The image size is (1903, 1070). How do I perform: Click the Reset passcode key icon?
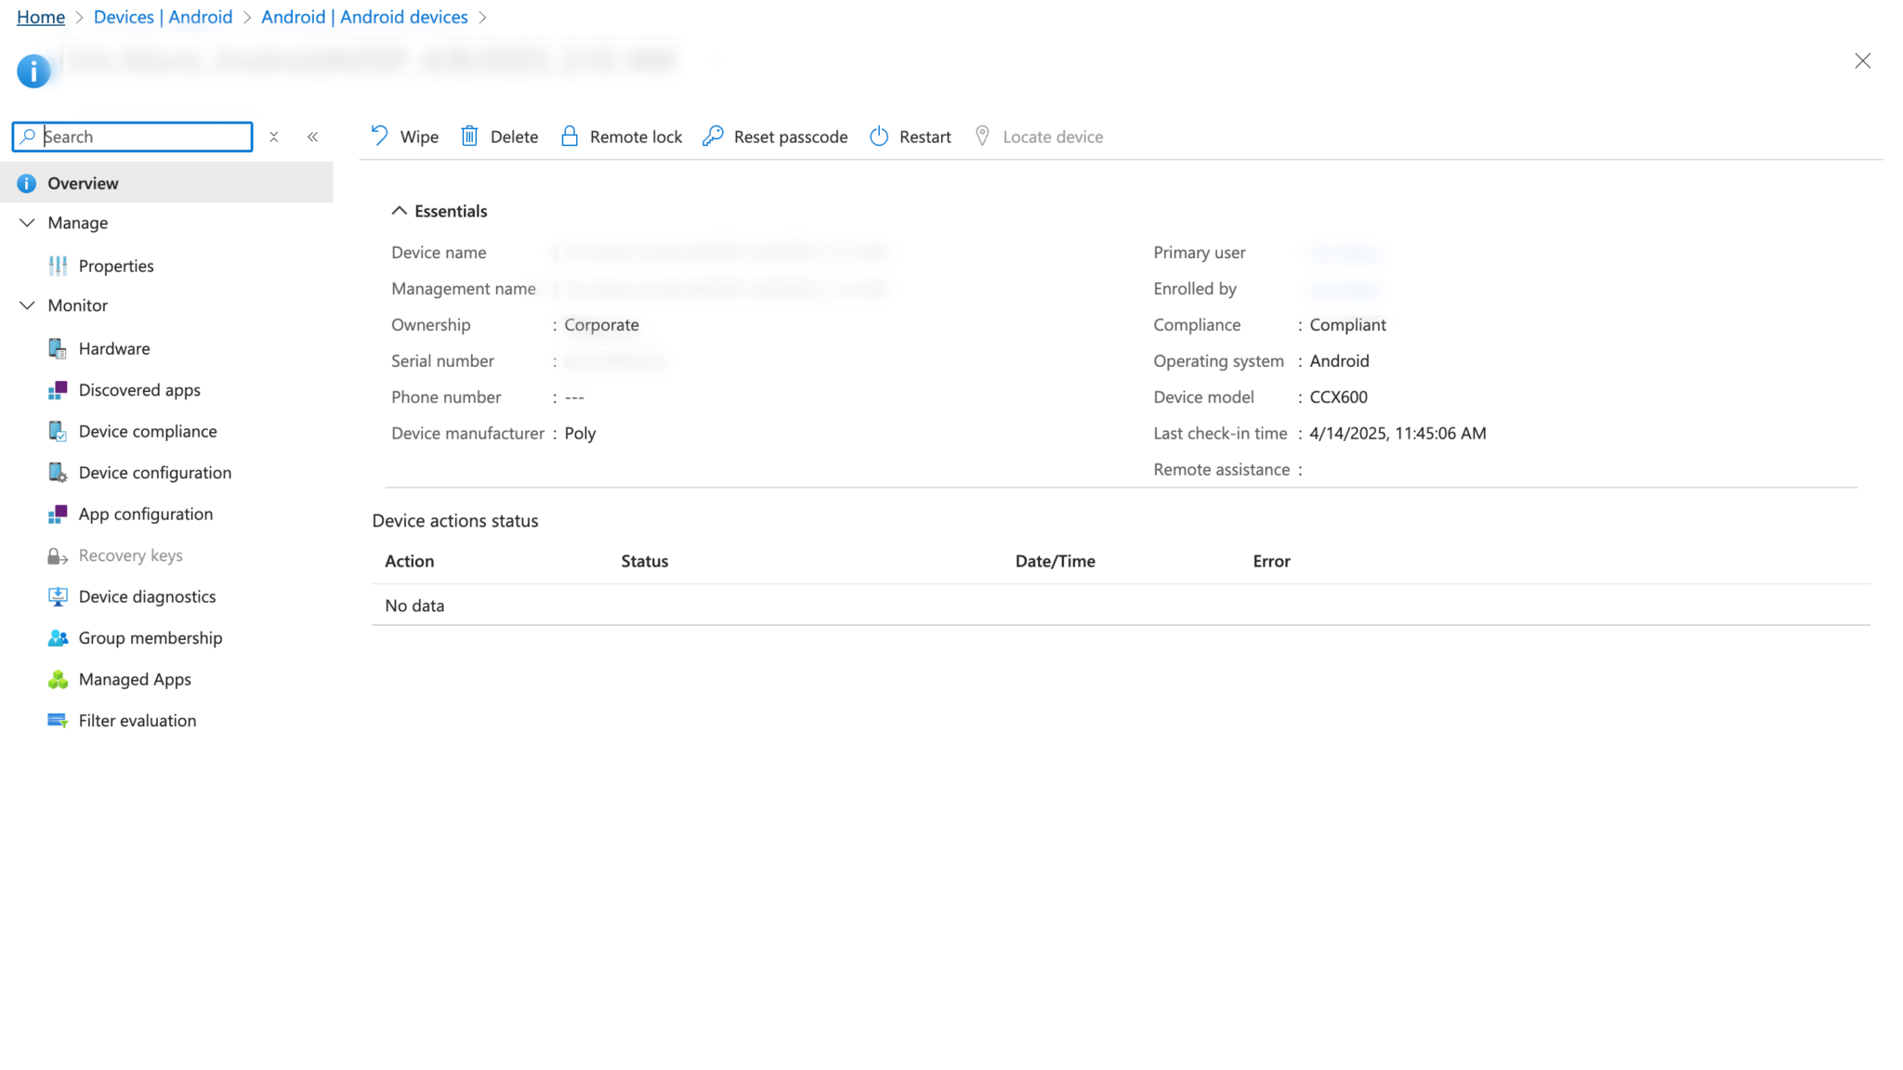713,137
